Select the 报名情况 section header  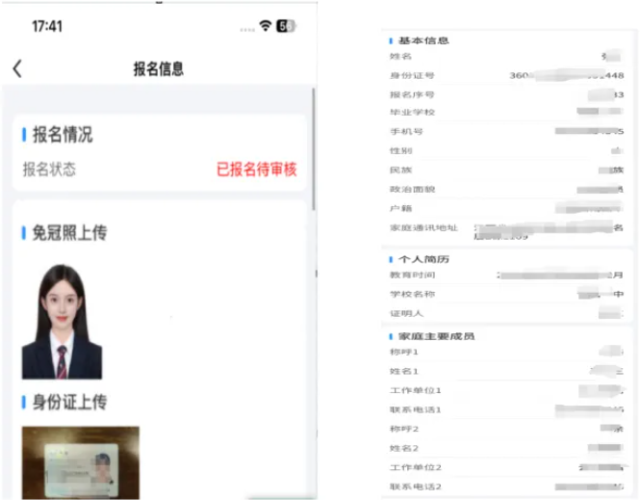click(x=63, y=135)
